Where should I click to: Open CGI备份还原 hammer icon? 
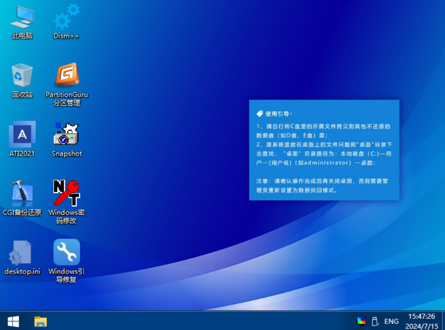(x=22, y=193)
